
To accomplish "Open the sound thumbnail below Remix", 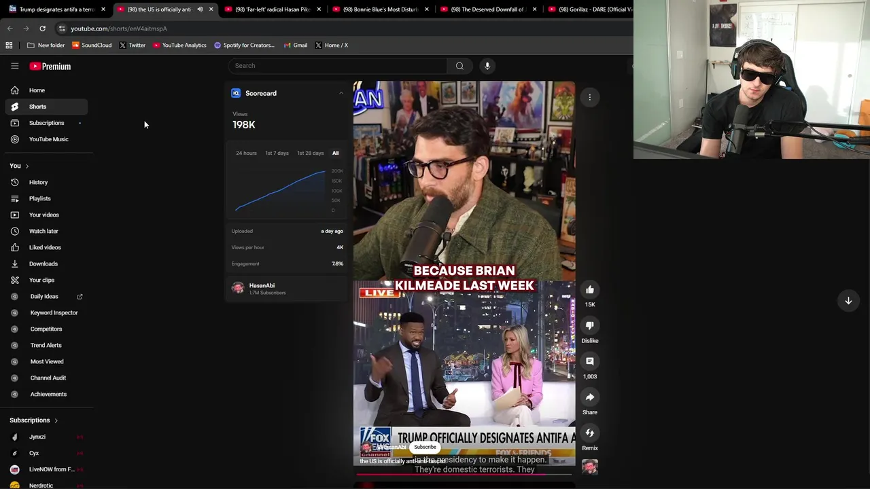I will point(590,467).
